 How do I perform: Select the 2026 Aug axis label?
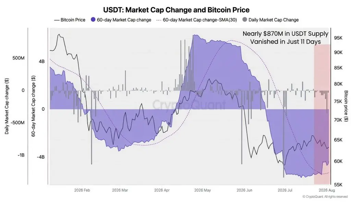click(x=327, y=190)
